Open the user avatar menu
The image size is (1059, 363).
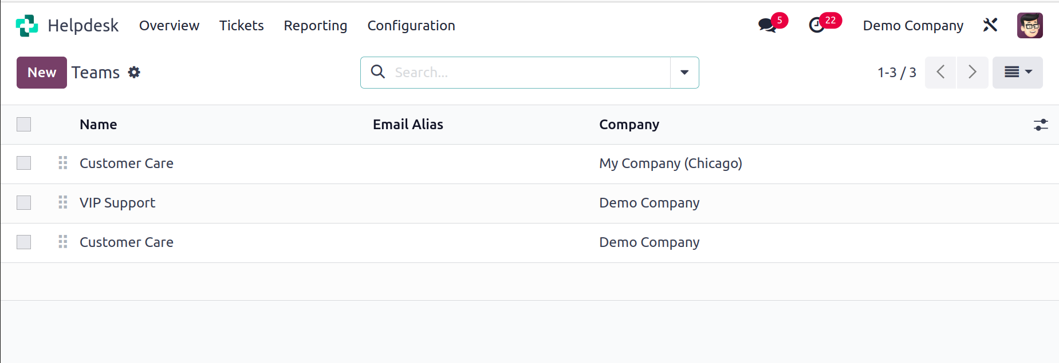point(1030,26)
